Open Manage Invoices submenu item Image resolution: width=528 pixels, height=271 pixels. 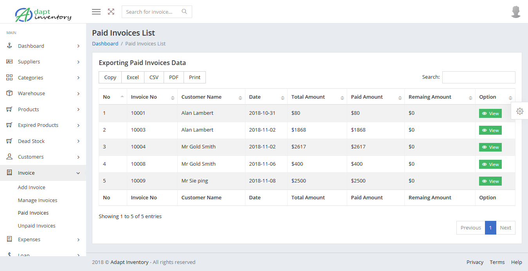coord(38,200)
